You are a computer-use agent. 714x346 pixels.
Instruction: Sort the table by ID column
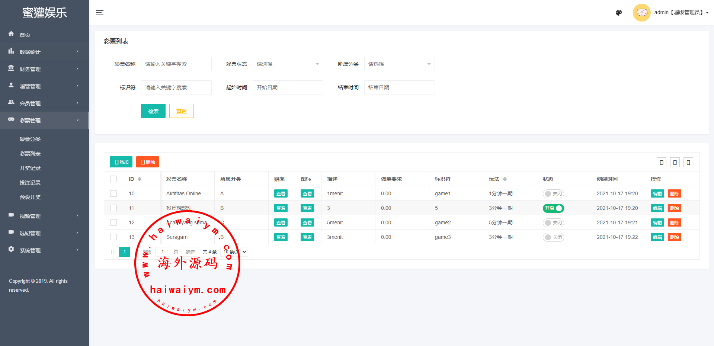pos(140,179)
